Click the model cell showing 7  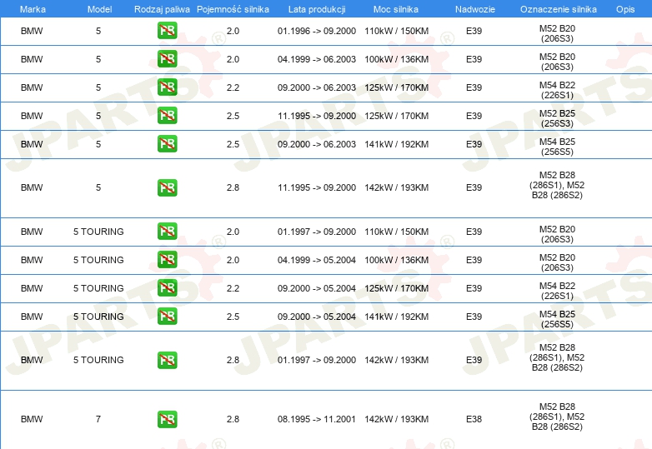98,420
